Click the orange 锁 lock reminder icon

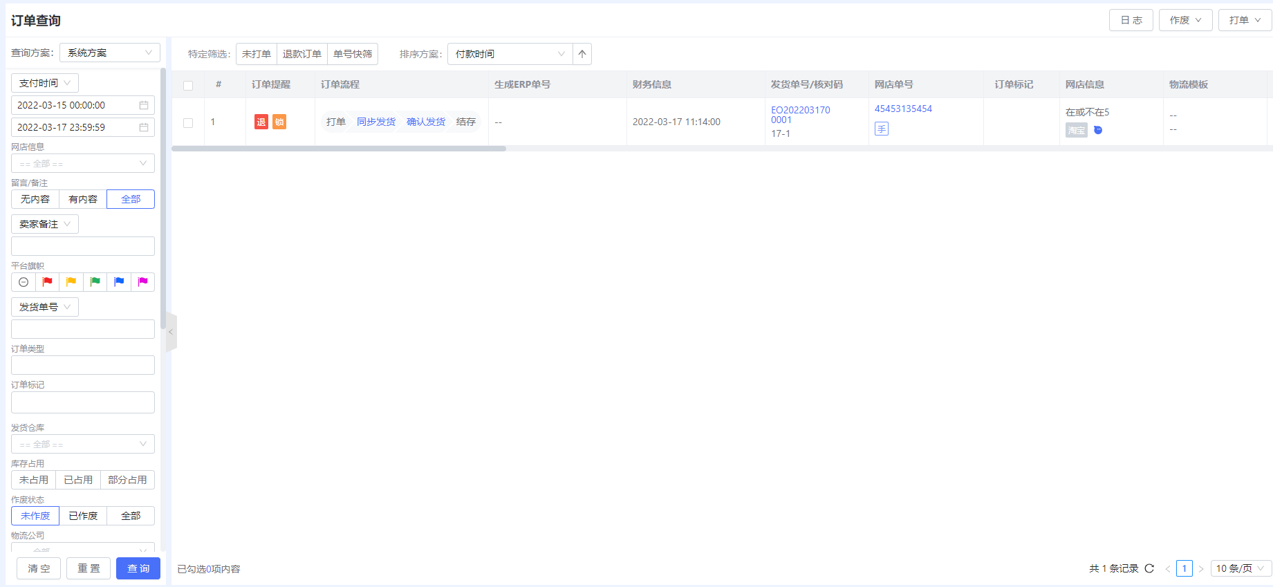pyautogui.click(x=279, y=122)
